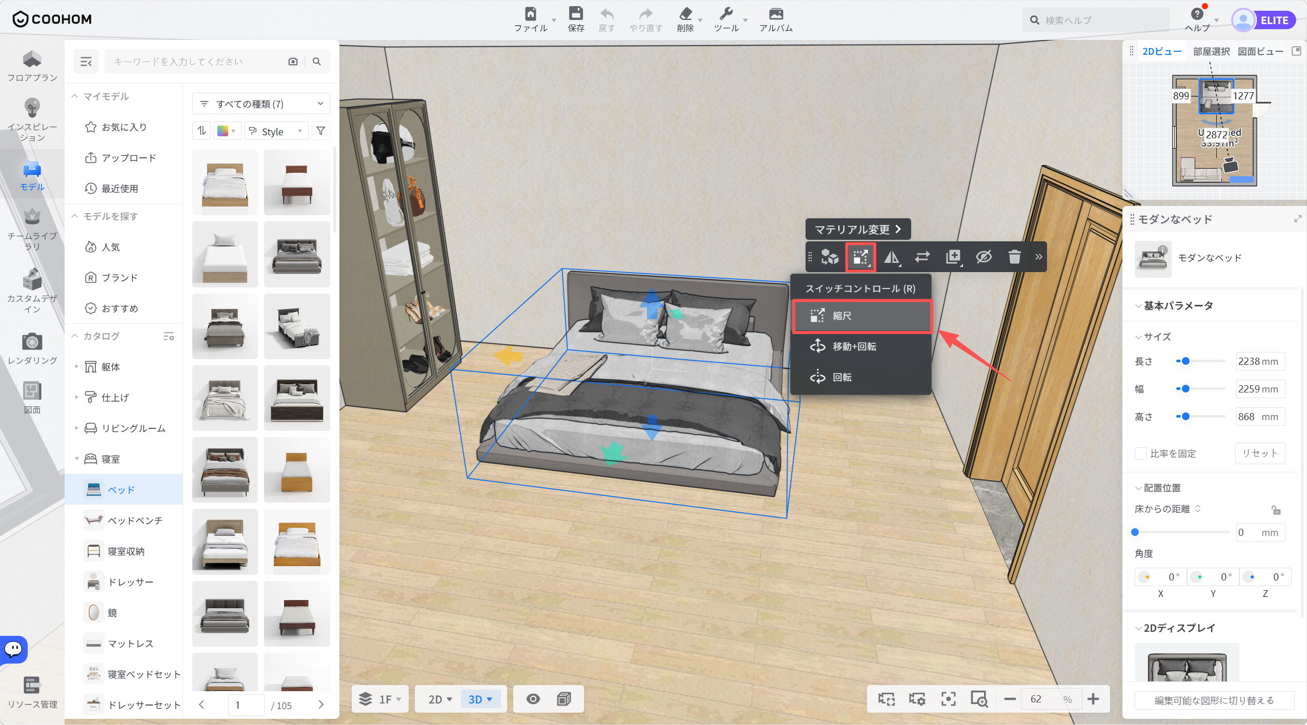Toggle the 比率を固定 checkbox
The width and height of the screenshot is (1307, 725).
[x=1141, y=453]
